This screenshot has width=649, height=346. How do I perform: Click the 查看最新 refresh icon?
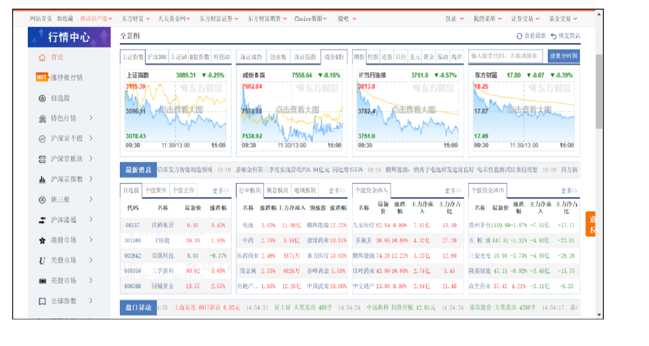519,36
